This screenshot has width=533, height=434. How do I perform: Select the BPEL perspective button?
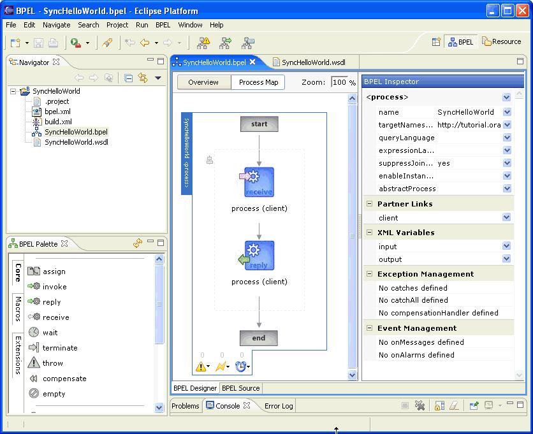461,42
